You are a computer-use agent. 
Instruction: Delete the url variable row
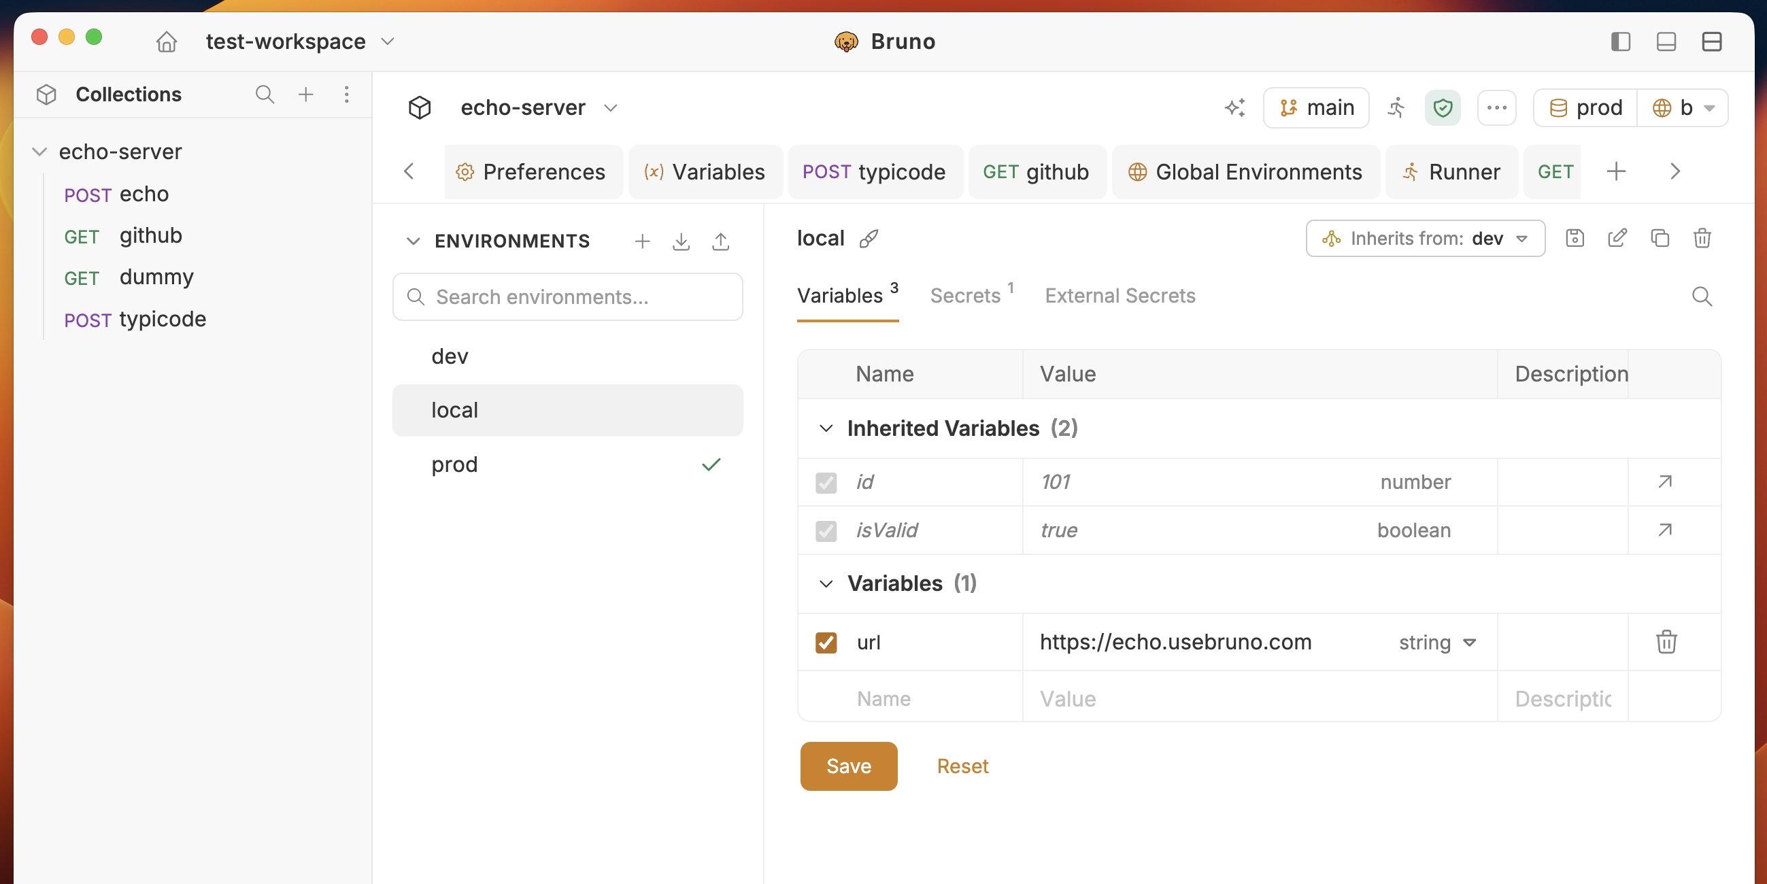pyautogui.click(x=1666, y=642)
